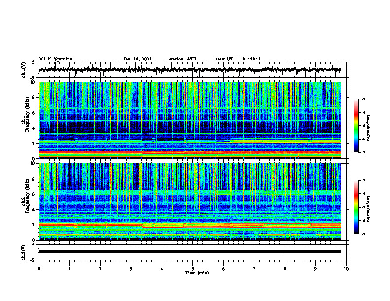Screen dimensions: 390x301
Task: Click the "-5" volt tick on ch.1(V) axis
Action: click(32, 78)
